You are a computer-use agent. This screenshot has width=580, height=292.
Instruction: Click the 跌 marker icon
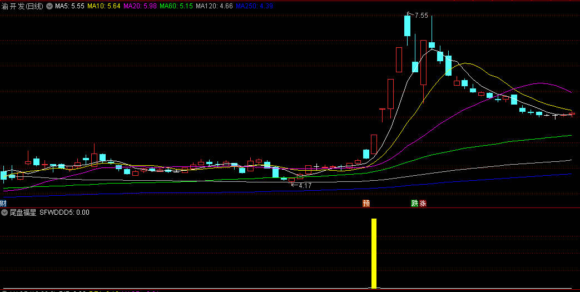pyautogui.click(x=415, y=203)
